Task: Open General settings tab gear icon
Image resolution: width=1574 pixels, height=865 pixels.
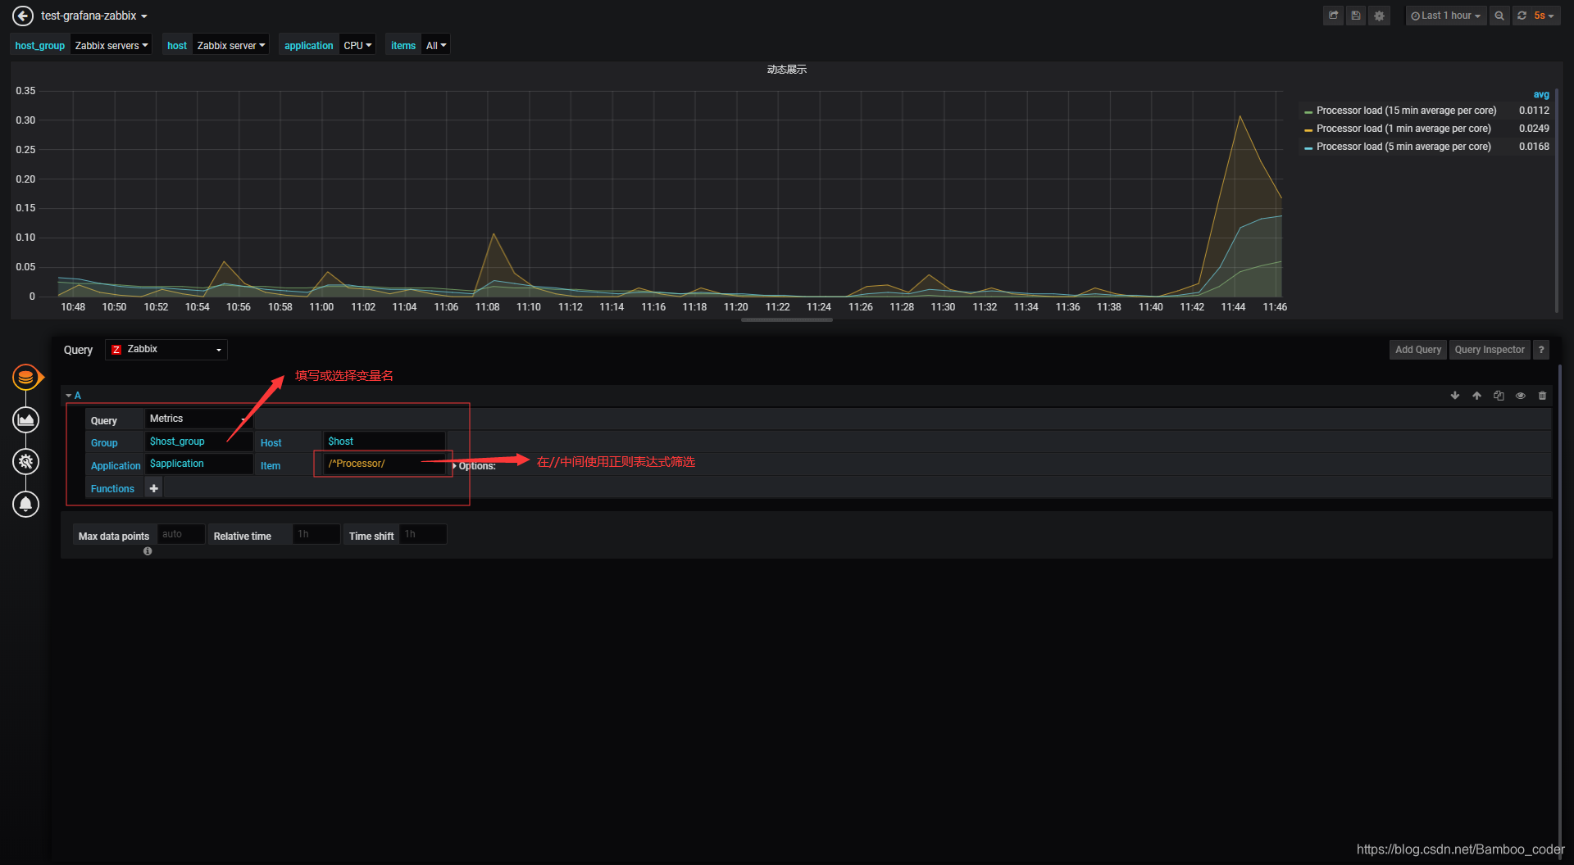Action: [x=26, y=462]
